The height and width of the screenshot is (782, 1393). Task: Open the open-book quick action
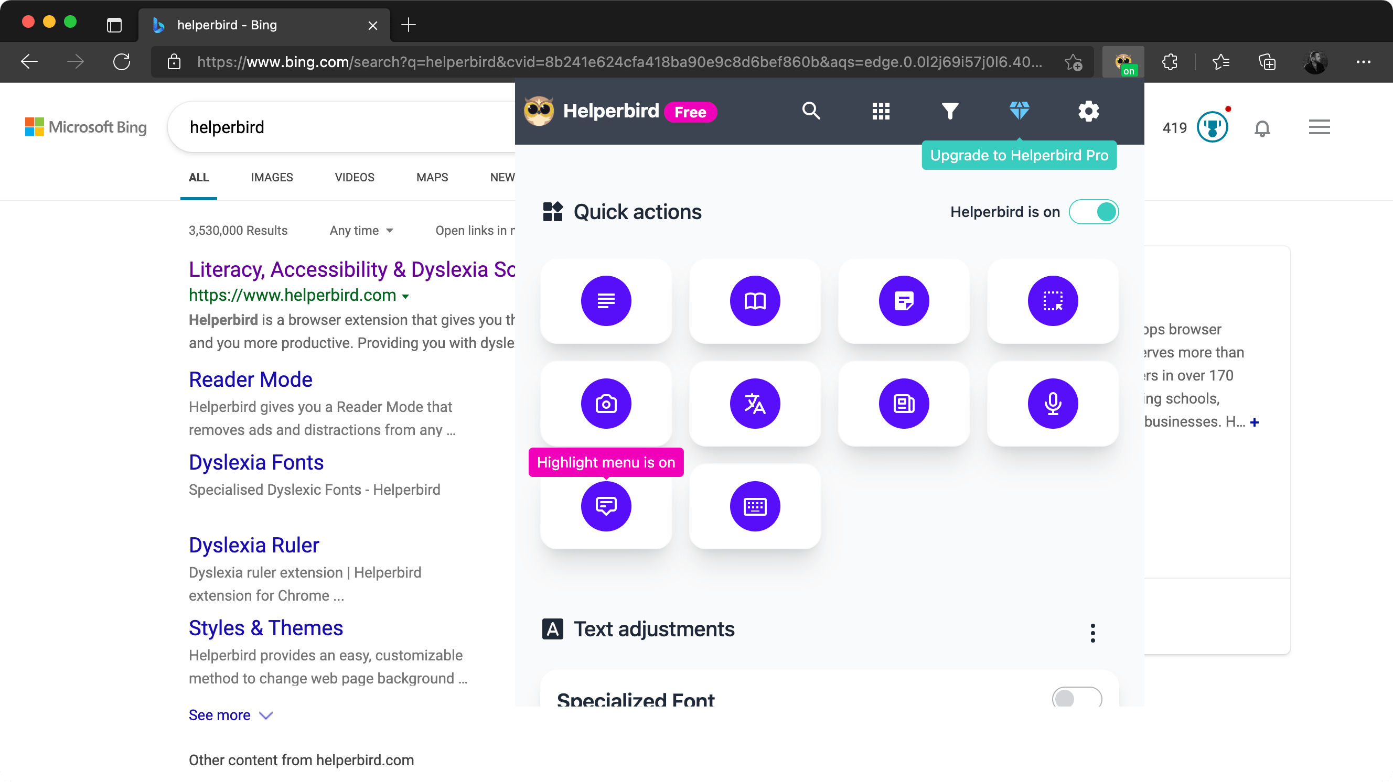(x=754, y=301)
